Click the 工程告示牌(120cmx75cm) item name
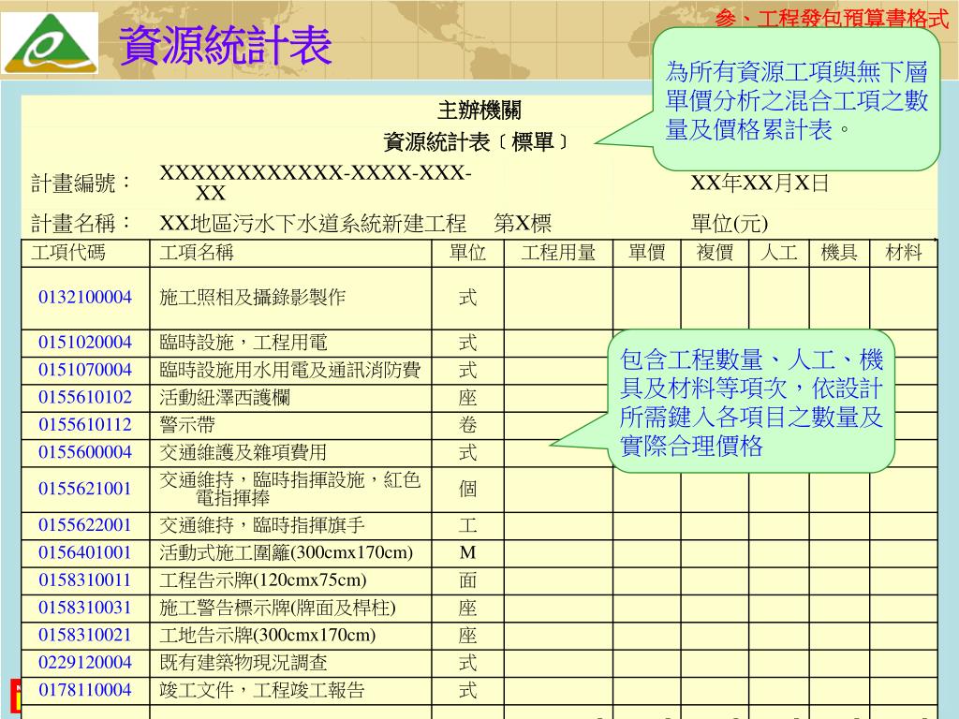The height and width of the screenshot is (719, 959). tap(263, 580)
